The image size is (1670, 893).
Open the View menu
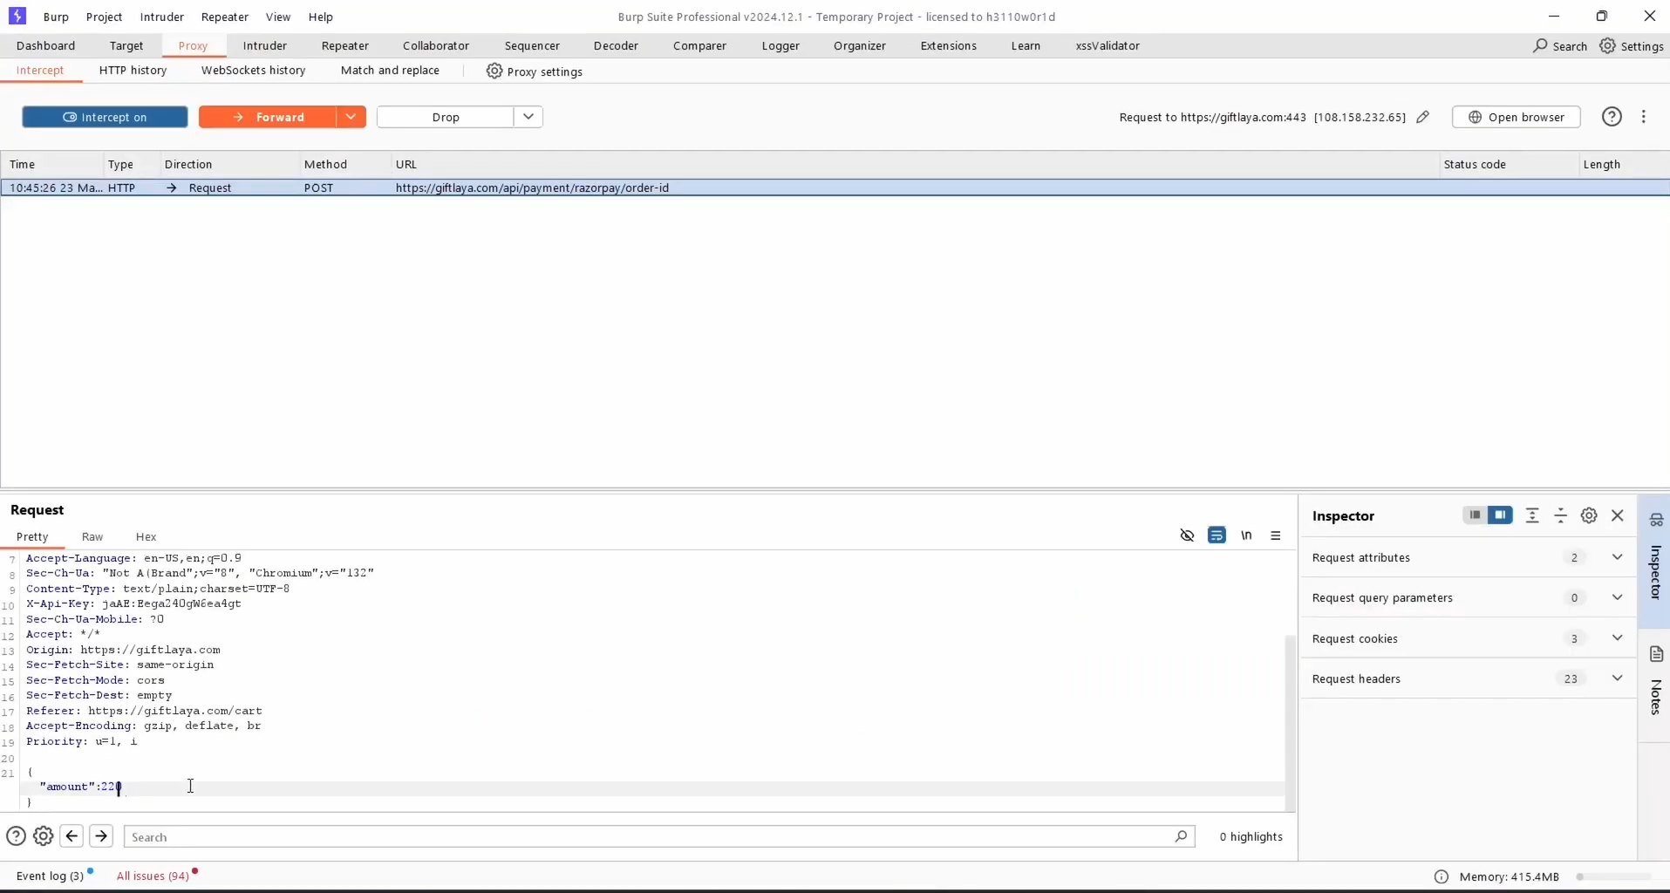[x=278, y=17]
